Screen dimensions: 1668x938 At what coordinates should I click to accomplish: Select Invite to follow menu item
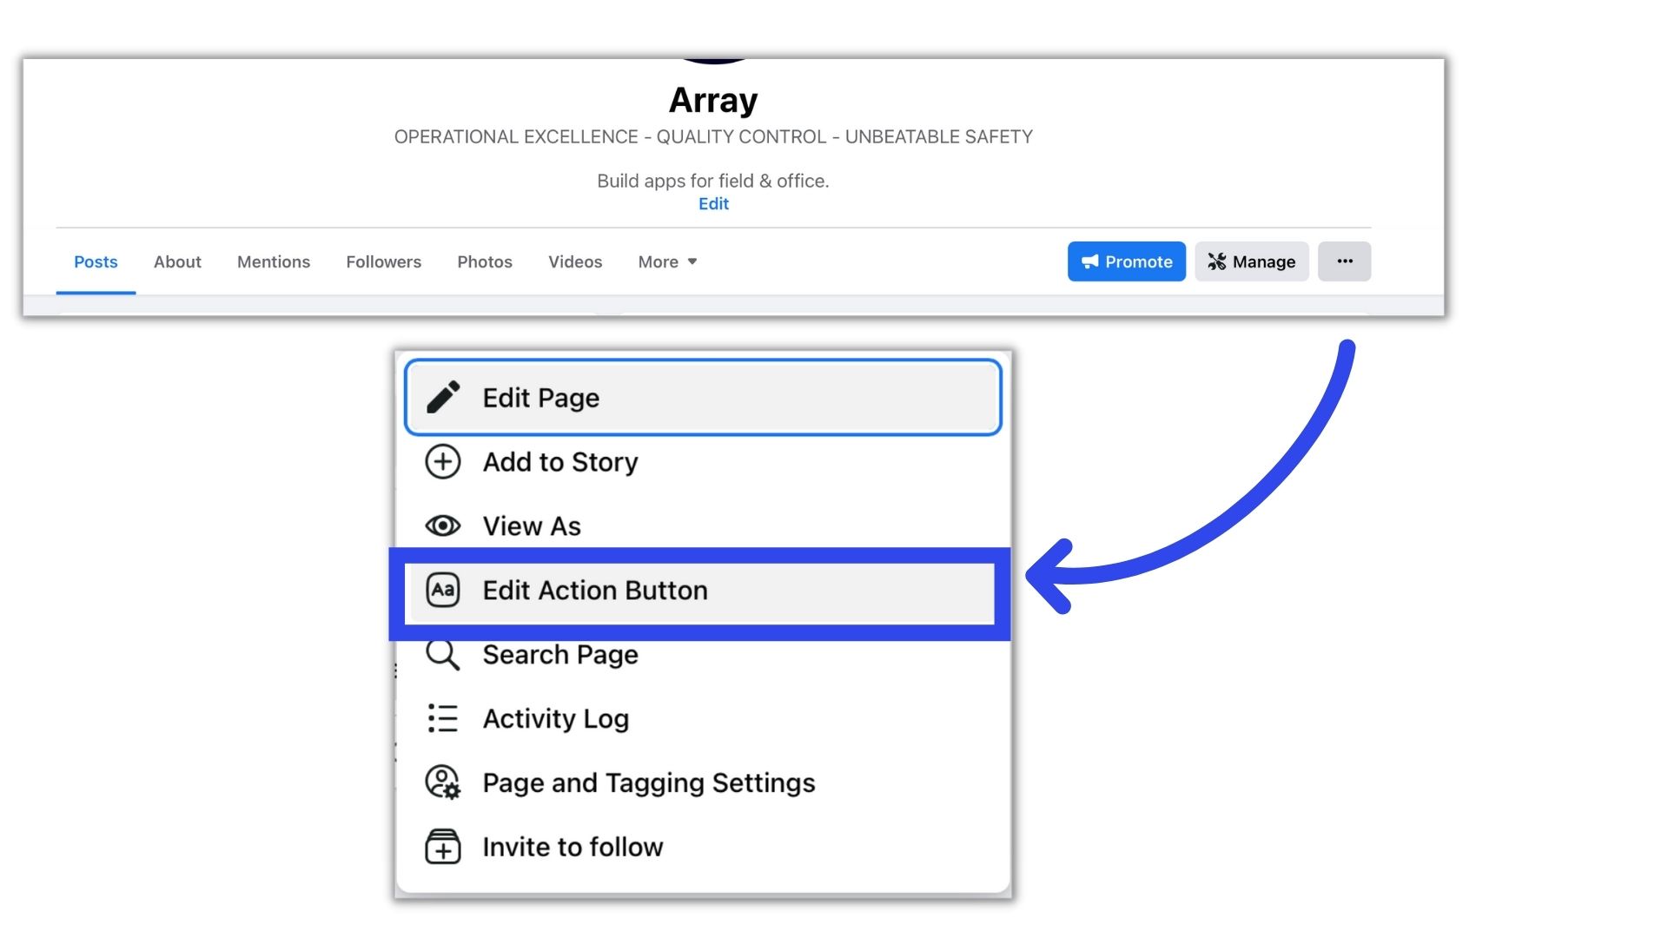coord(703,847)
